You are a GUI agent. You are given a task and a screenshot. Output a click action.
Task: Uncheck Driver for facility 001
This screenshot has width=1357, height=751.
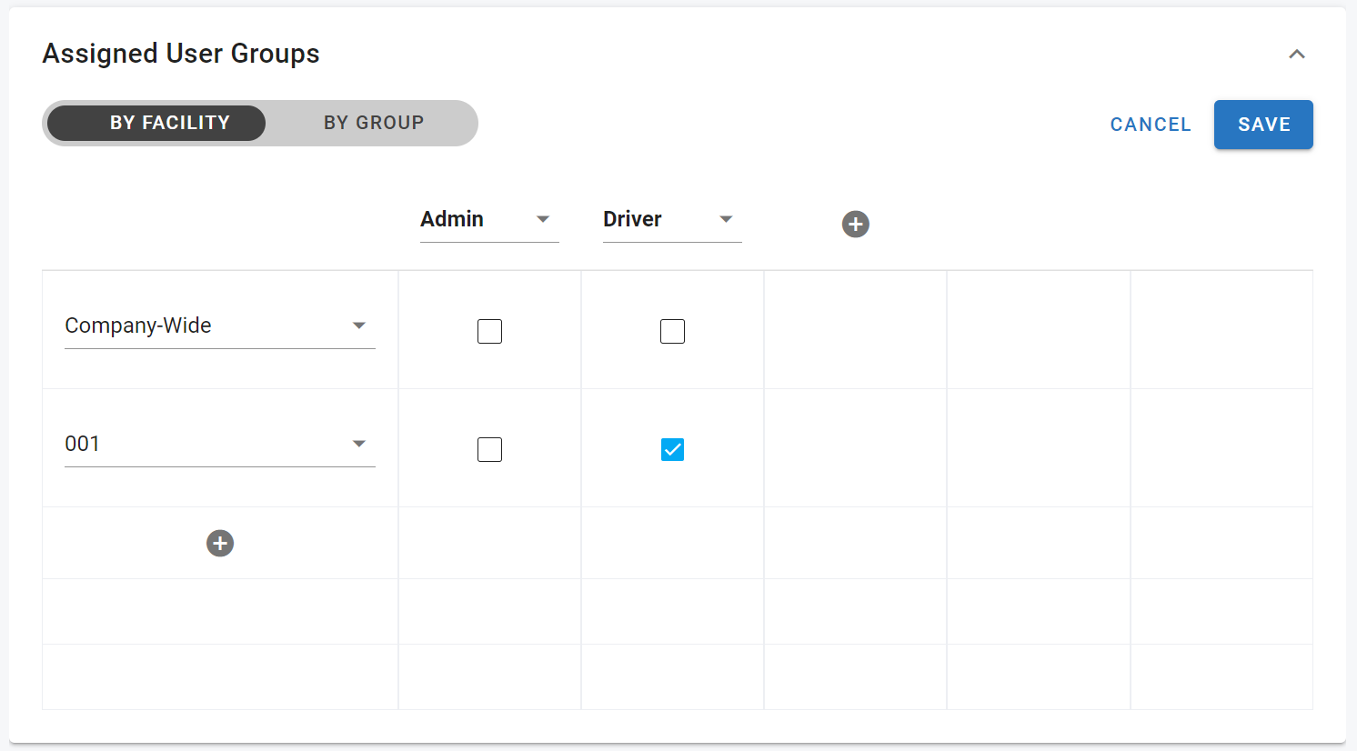tap(672, 449)
